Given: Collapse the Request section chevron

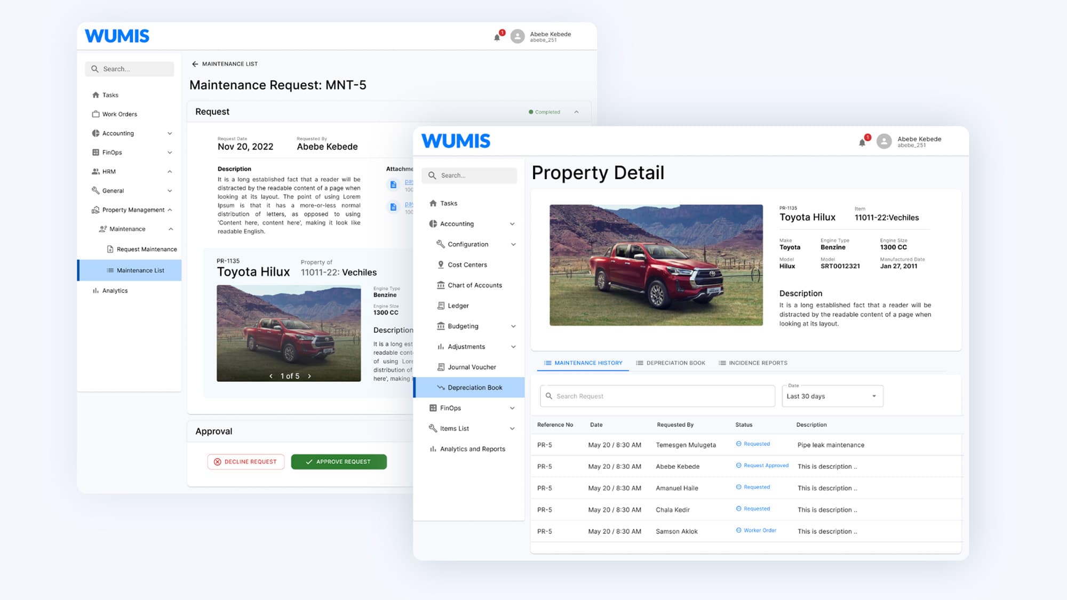Looking at the screenshot, I should (577, 112).
